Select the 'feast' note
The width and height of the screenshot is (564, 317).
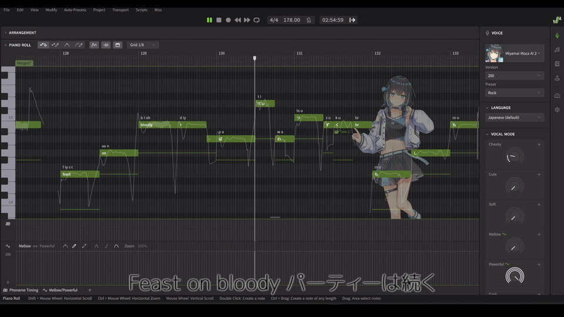click(x=80, y=174)
